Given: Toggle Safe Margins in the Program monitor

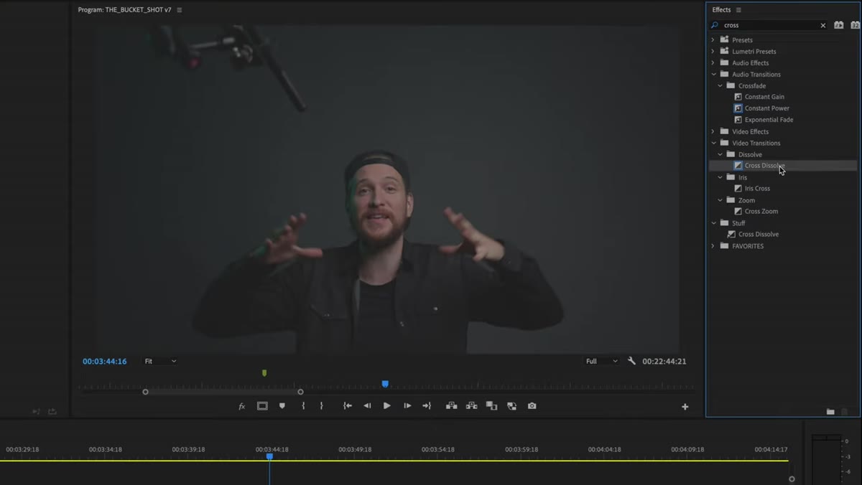Looking at the screenshot, I should 262,406.
